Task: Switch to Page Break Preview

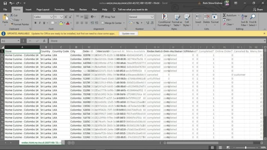Action: [228, 147]
